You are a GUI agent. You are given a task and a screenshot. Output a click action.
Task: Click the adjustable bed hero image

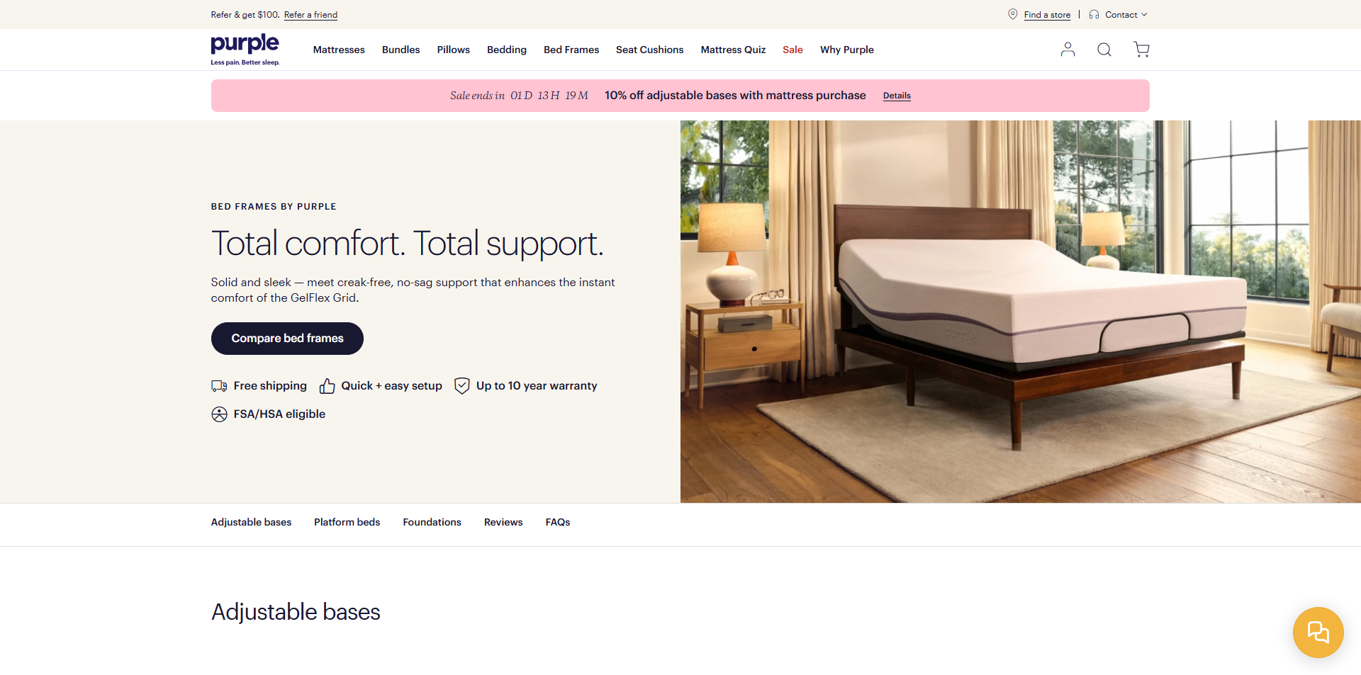[x=1021, y=312]
